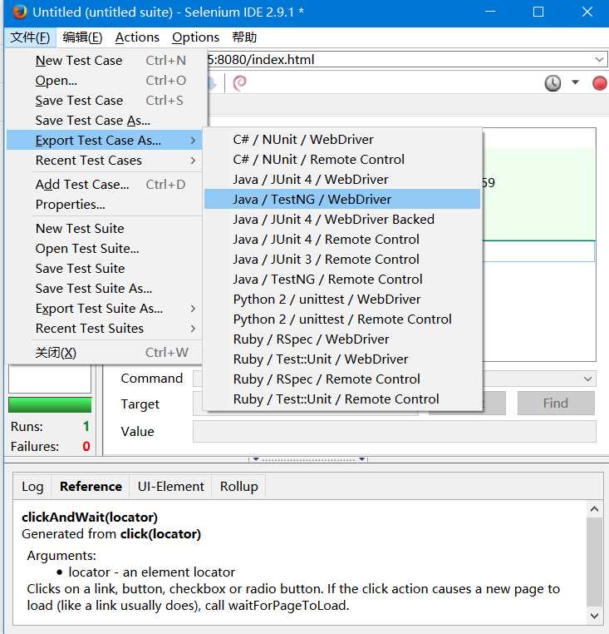The image size is (609, 634).
Task: Switch to the Log tab
Action: (32, 487)
